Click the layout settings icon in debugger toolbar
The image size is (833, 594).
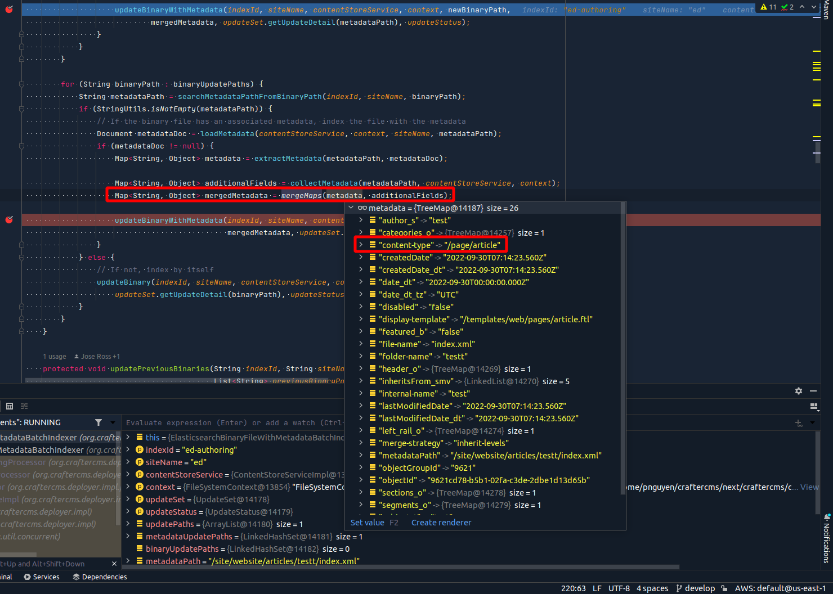coord(814,406)
